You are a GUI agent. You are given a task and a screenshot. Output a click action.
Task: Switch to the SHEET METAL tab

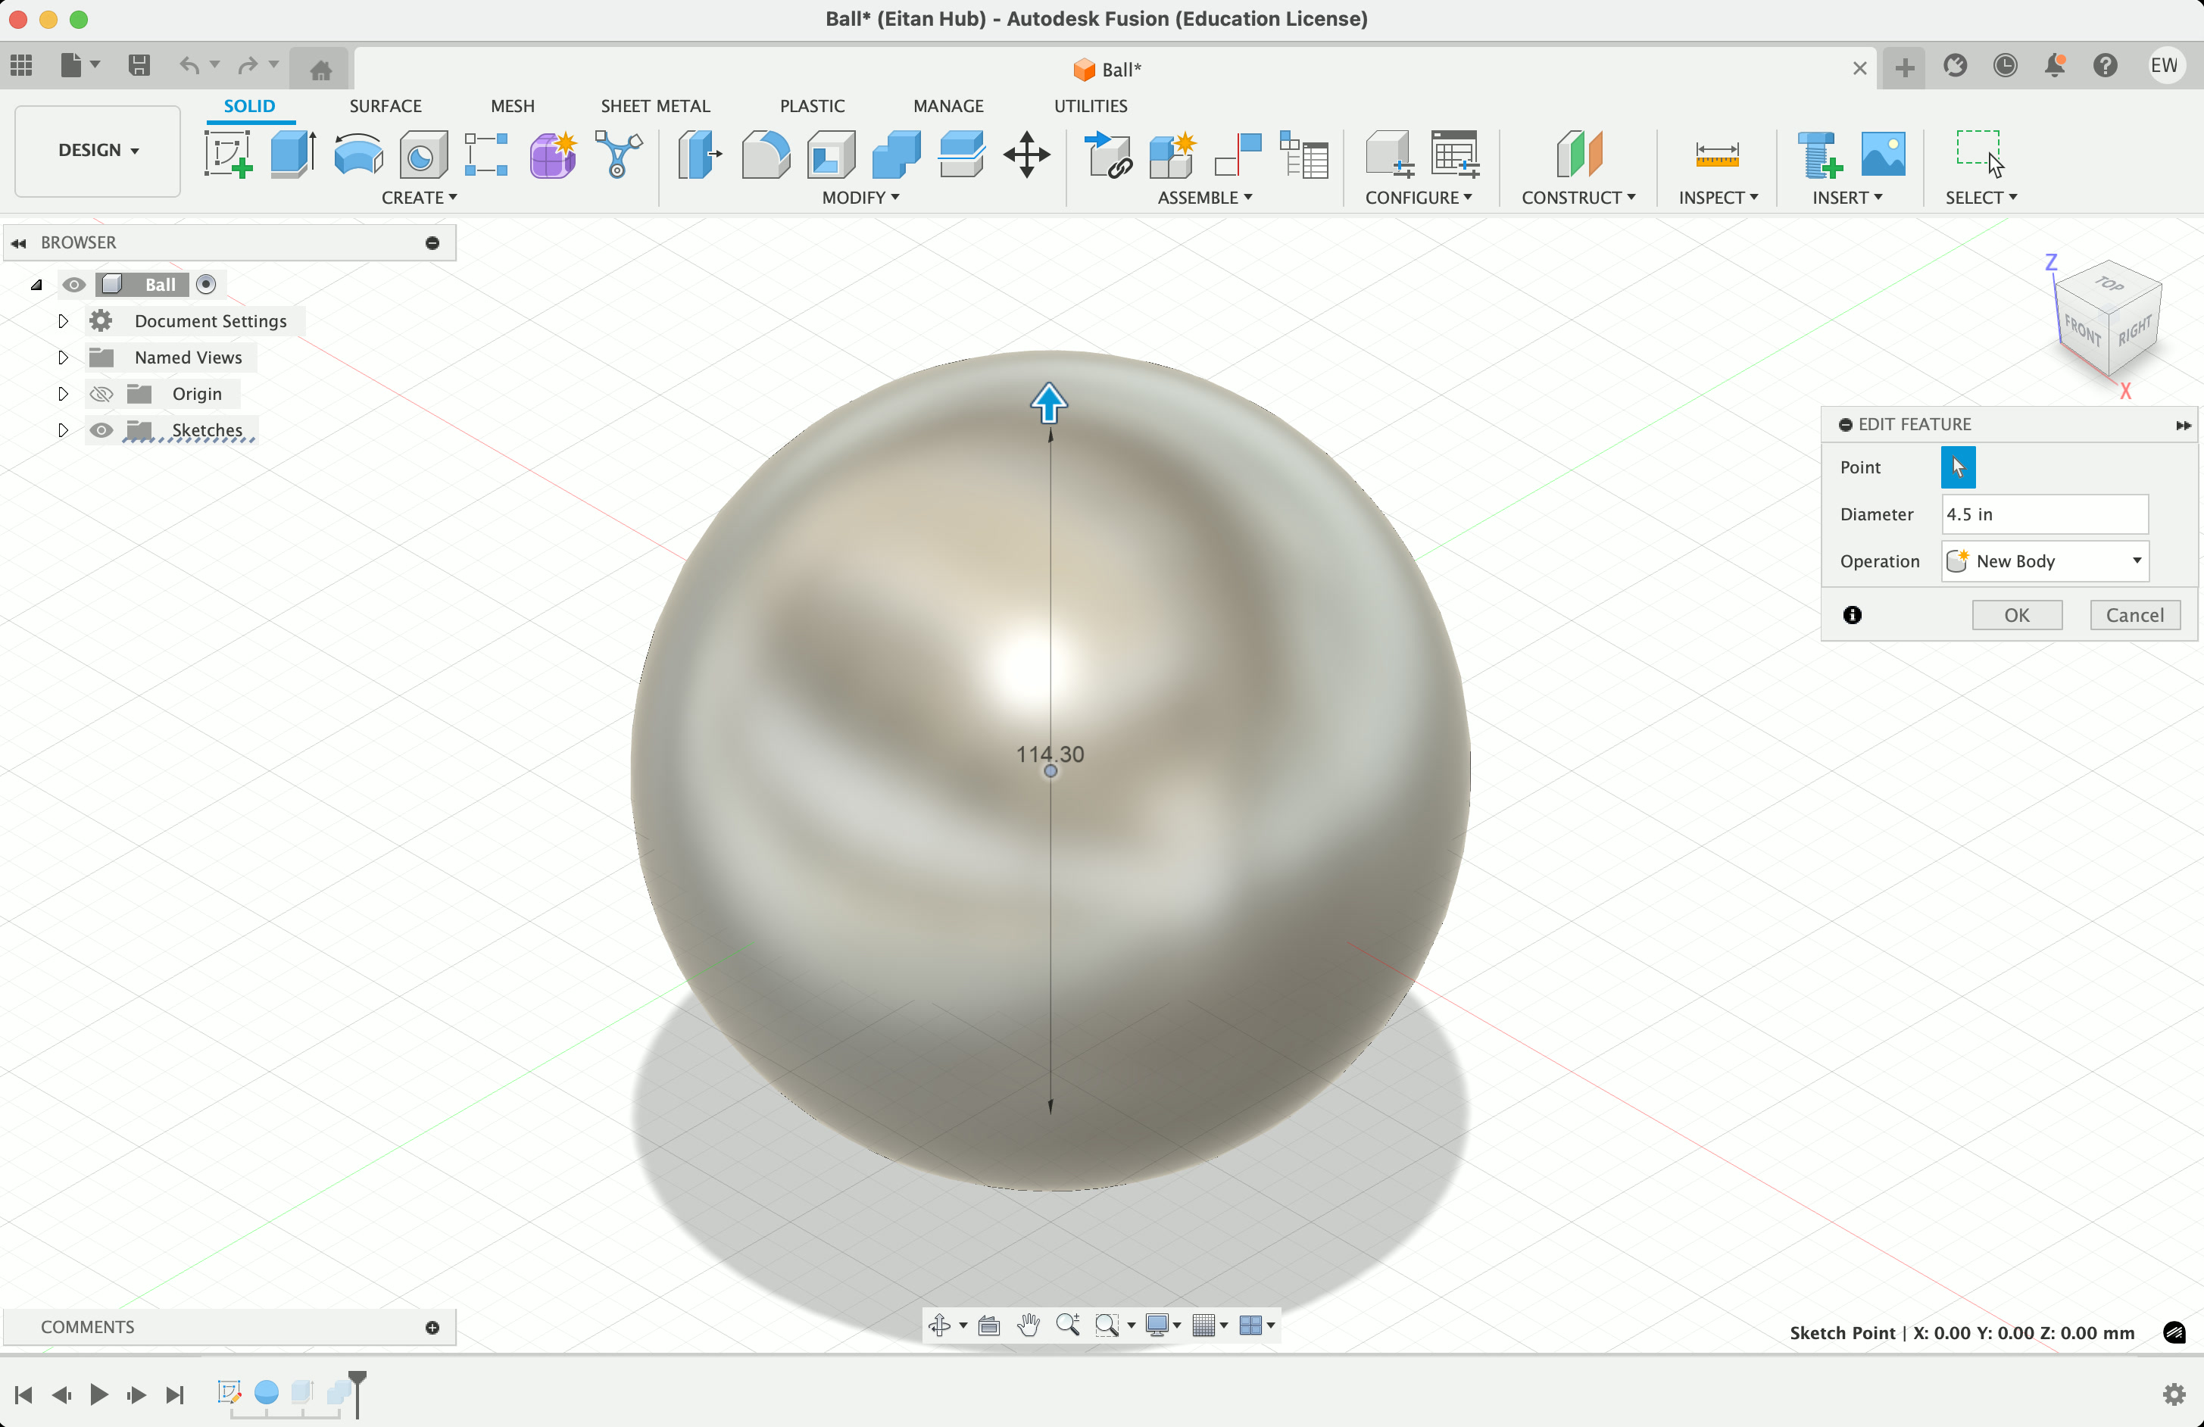pyautogui.click(x=654, y=105)
